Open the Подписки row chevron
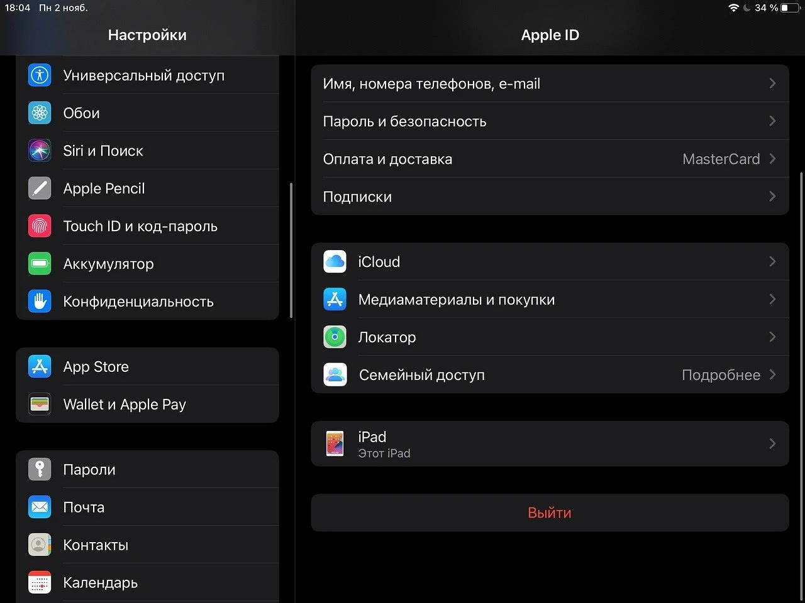This screenshot has height=603, width=805. 772,196
